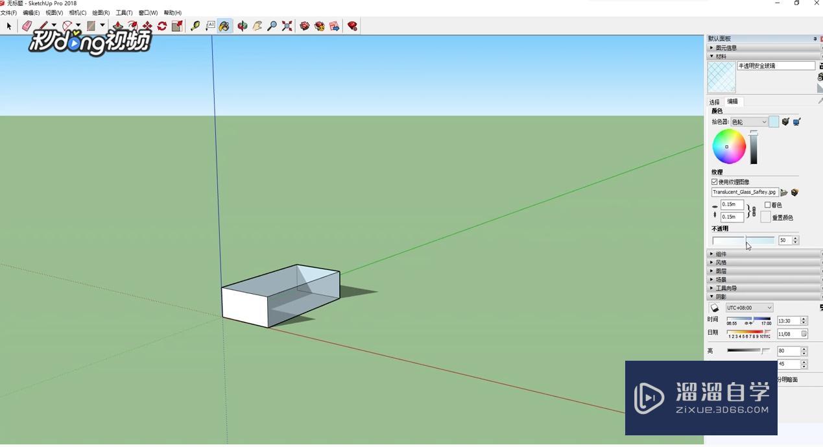Open the 绘图(R) menu
This screenshot has width=823, height=447.
[x=101, y=13]
